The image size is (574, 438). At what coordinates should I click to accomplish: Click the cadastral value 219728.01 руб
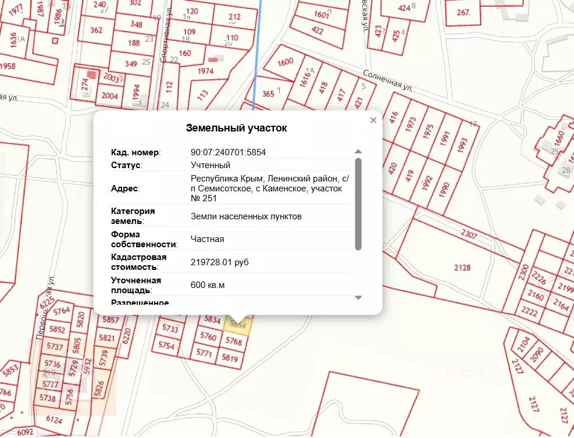[x=220, y=262]
